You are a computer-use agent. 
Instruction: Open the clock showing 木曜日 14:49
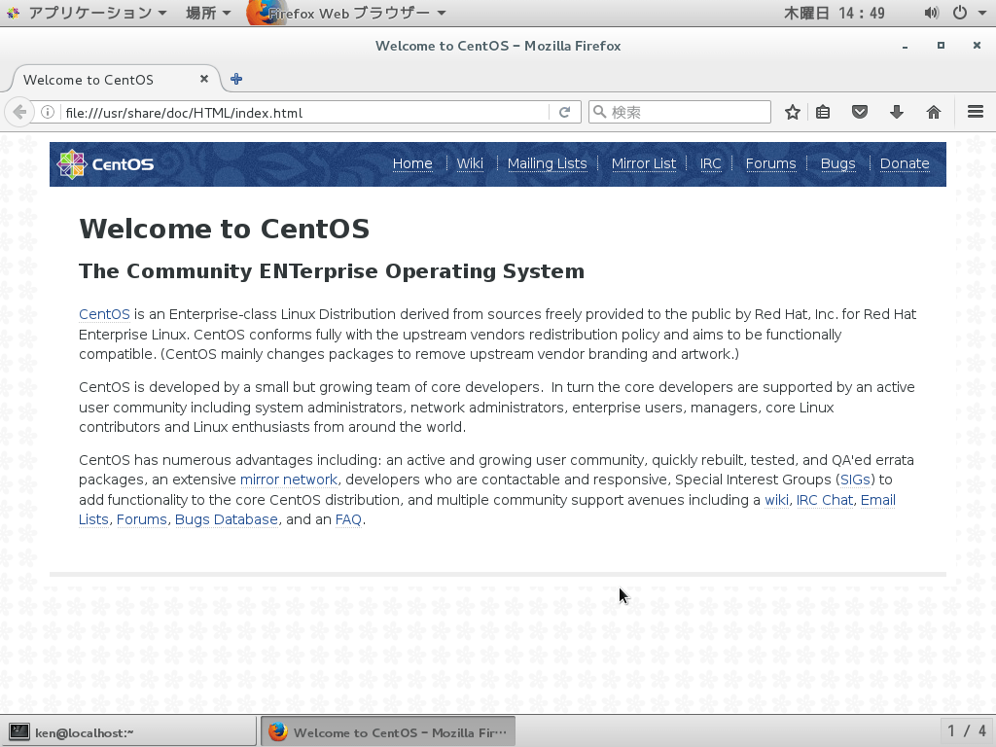tap(834, 13)
